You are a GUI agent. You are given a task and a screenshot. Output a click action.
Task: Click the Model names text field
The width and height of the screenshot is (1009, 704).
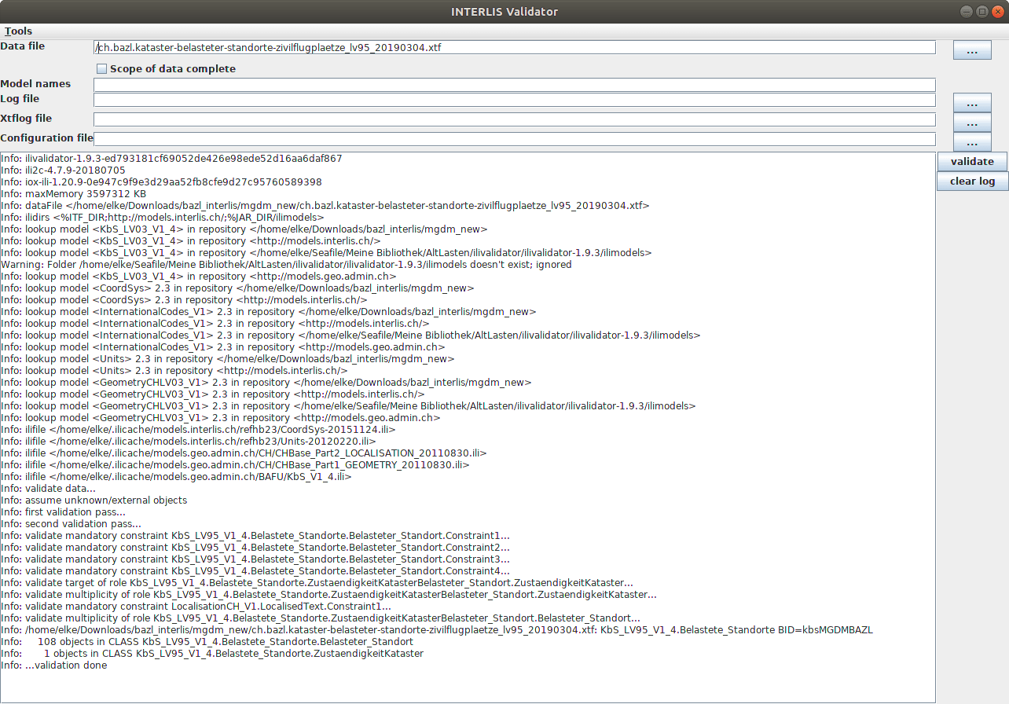[514, 85]
